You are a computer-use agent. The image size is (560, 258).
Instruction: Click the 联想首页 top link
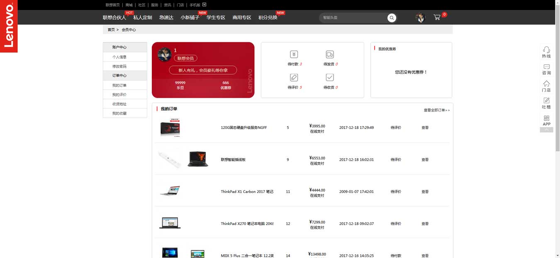point(112,5)
